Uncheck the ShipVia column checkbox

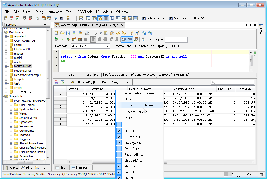119,166
